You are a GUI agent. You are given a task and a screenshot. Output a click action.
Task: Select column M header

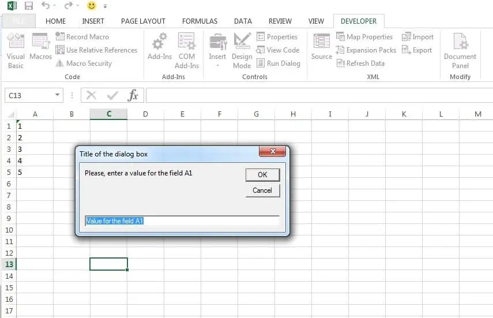(477, 114)
